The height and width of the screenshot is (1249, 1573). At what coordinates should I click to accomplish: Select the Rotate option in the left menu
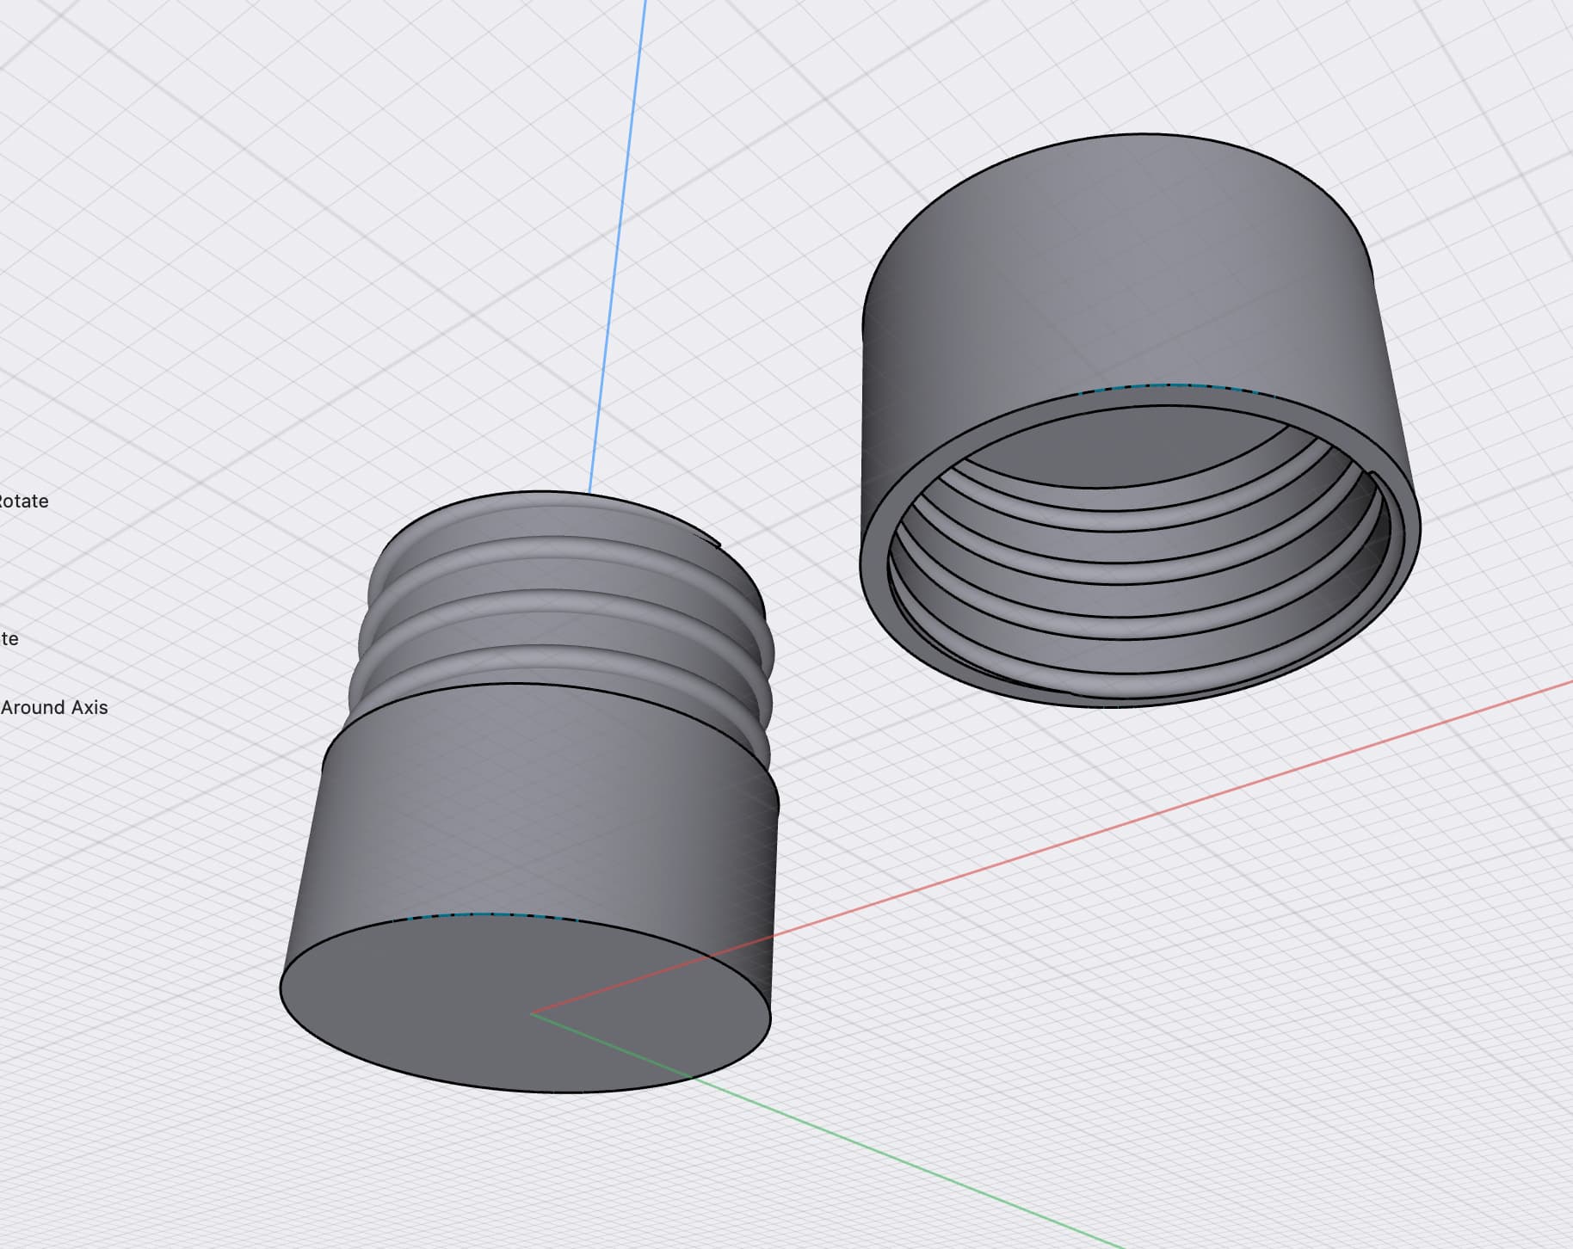tap(23, 501)
